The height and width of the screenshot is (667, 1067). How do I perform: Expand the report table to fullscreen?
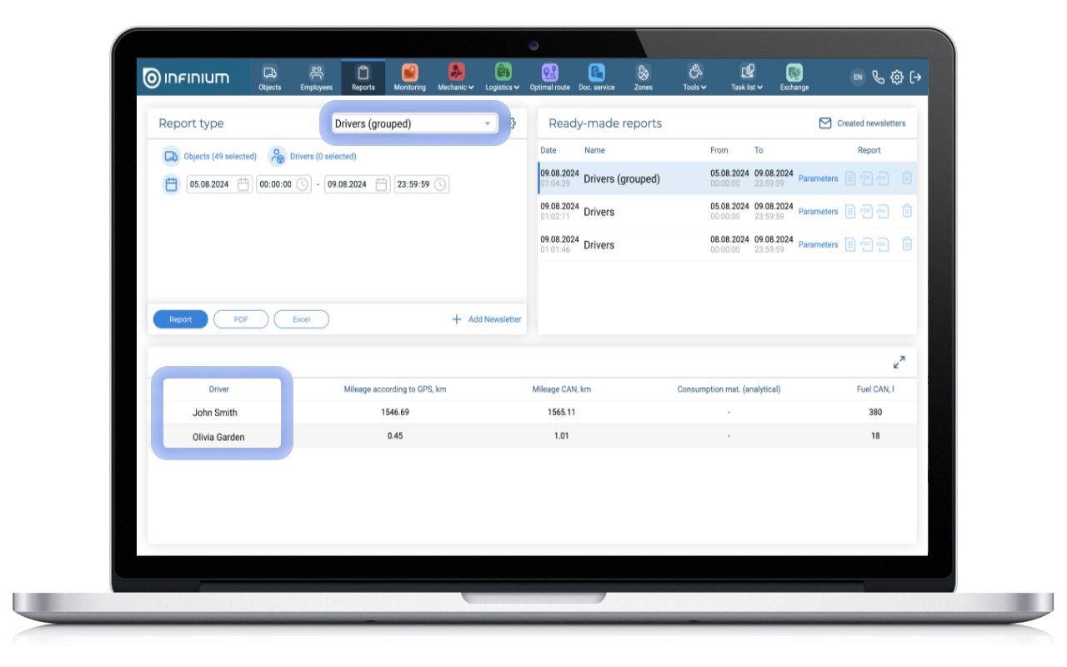[899, 363]
